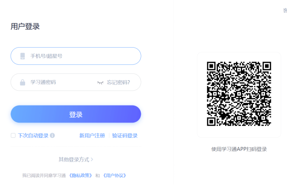Image resolution: width=287 pixels, height=185 pixels.
Task: Open the 《隐私政策》 link
Action: click(81, 176)
